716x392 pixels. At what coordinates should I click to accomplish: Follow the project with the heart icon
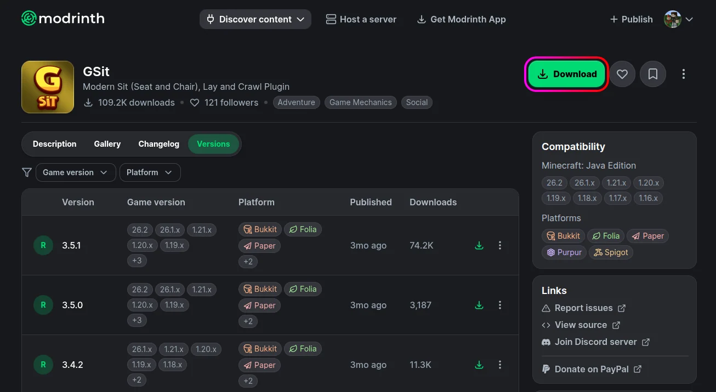622,74
